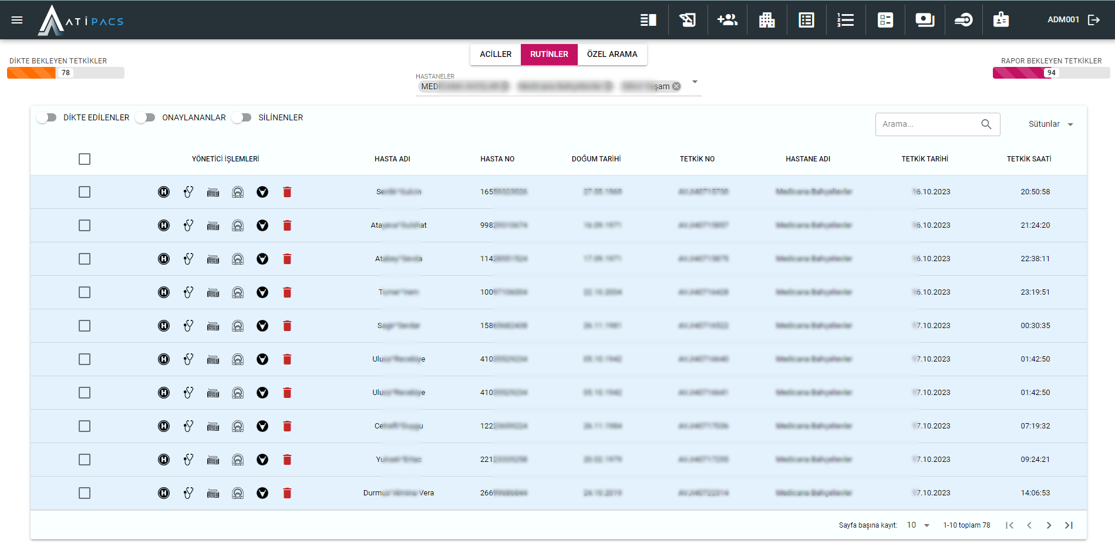
Task: Open the payments icon in top bar
Action: [925, 20]
